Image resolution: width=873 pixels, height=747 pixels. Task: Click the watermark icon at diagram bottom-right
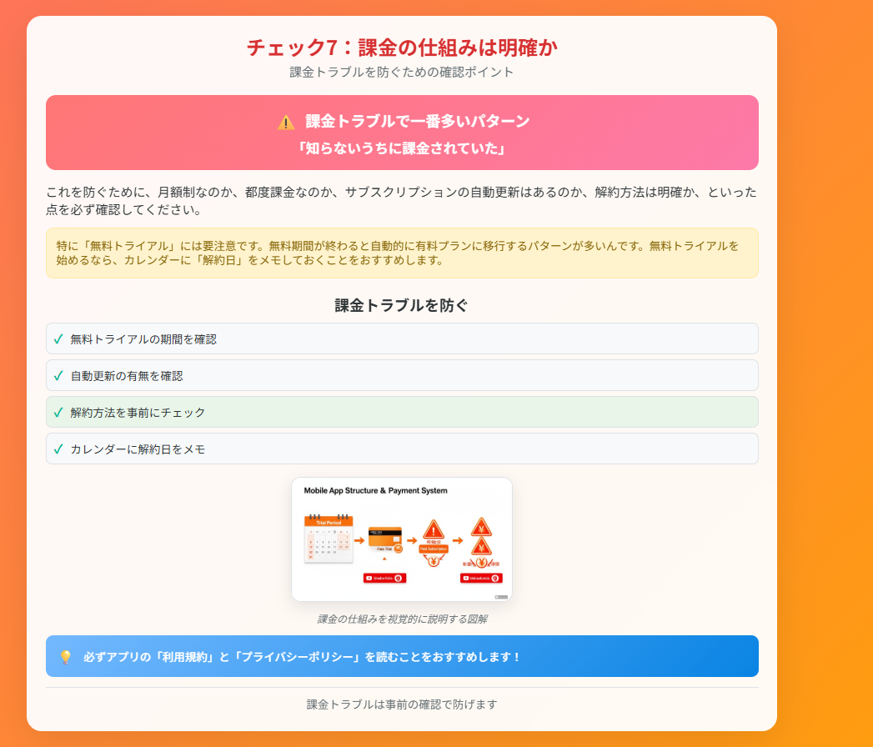[501, 596]
